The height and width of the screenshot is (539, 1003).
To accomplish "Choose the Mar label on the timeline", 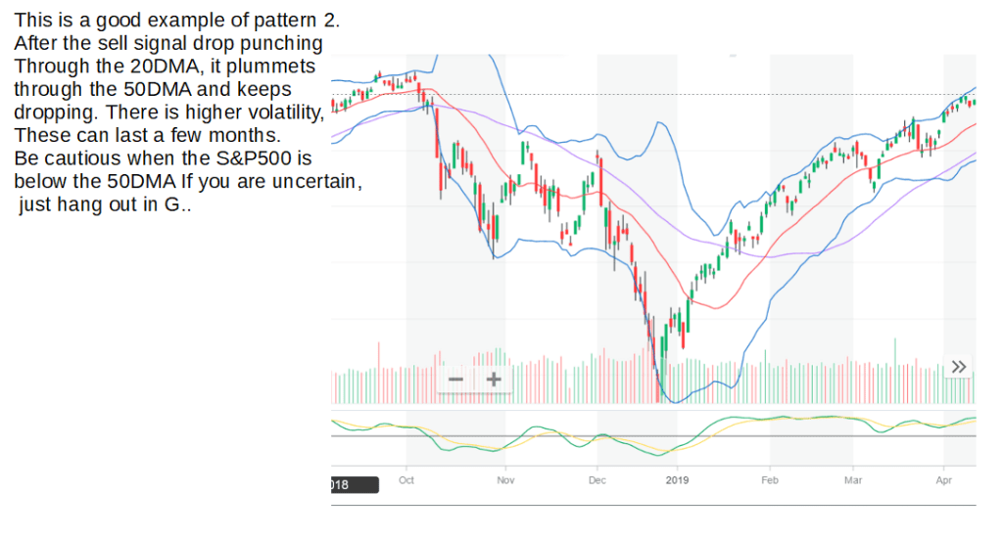I will pyautogui.click(x=853, y=480).
